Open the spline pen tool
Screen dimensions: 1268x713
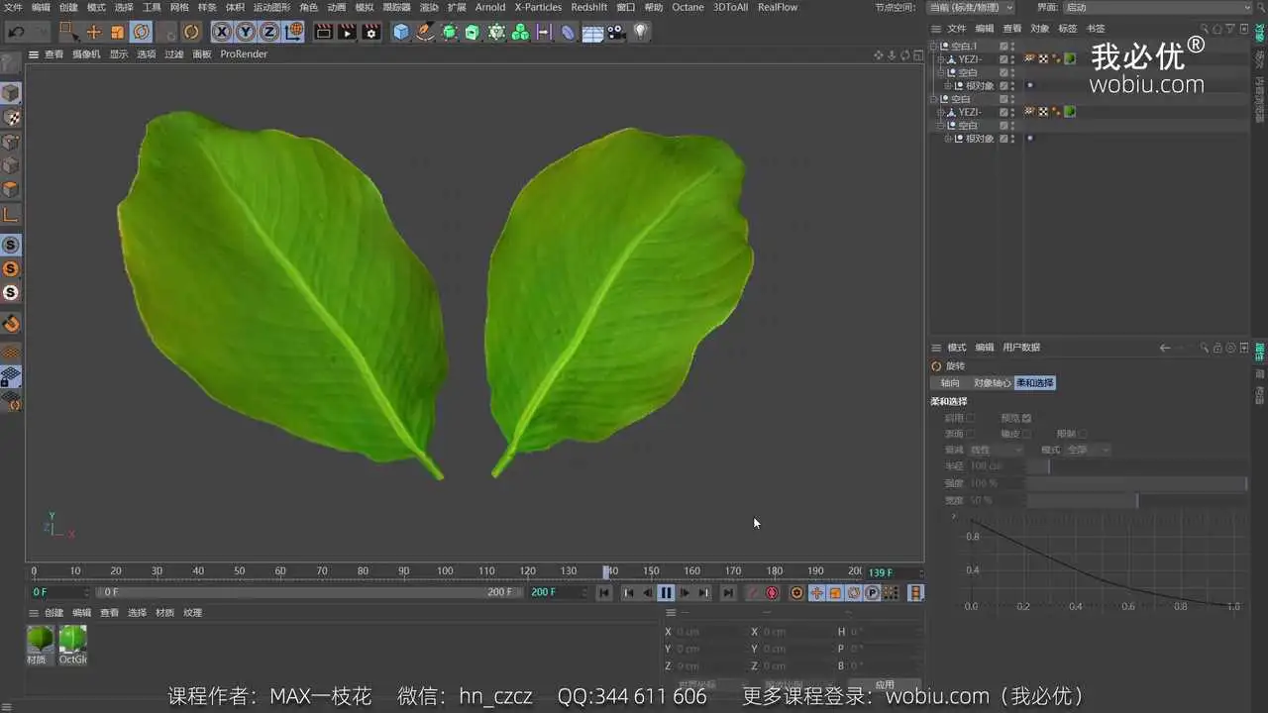point(425,32)
